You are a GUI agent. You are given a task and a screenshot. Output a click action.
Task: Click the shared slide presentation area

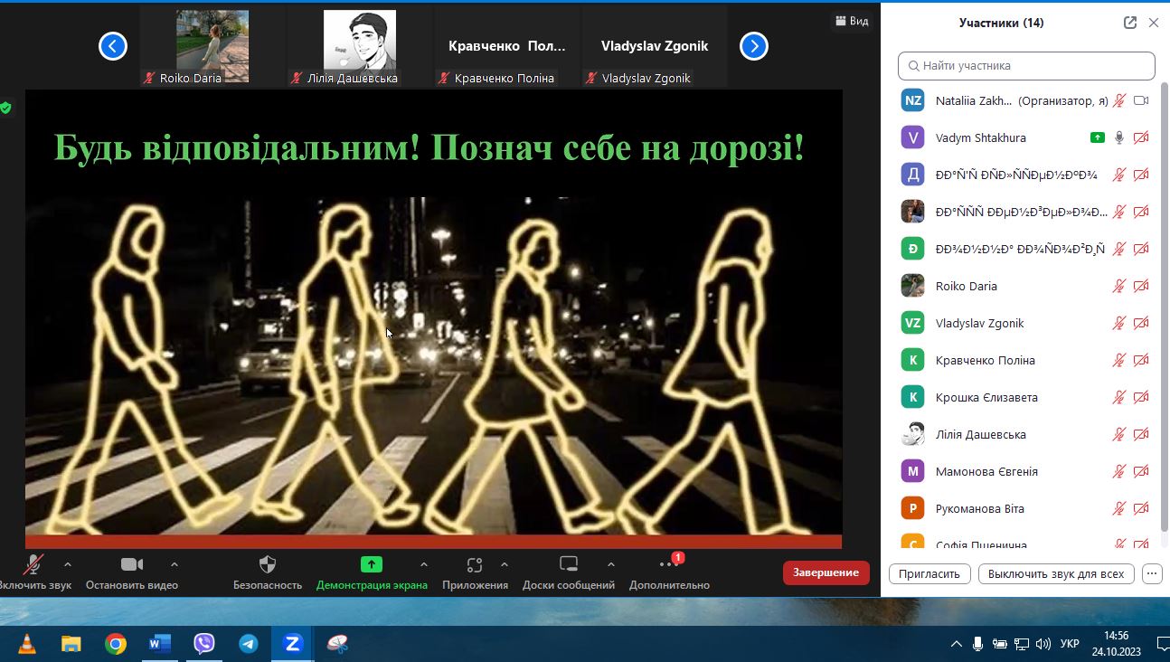(x=434, y=318)
